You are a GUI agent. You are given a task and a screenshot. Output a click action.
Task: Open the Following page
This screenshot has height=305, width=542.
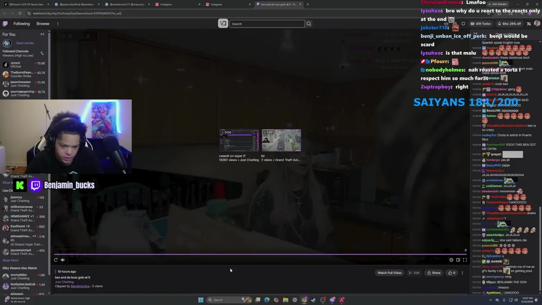pyautogui.click(x=22, y=24)
